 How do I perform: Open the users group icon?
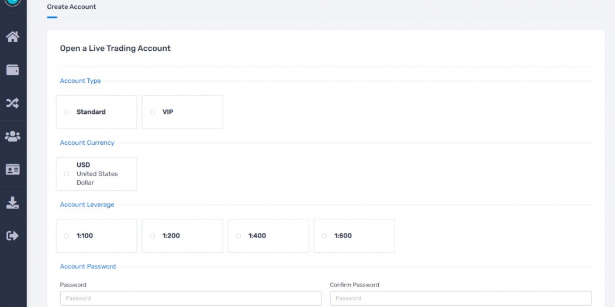pyautogui.click(x=12, y=136)
